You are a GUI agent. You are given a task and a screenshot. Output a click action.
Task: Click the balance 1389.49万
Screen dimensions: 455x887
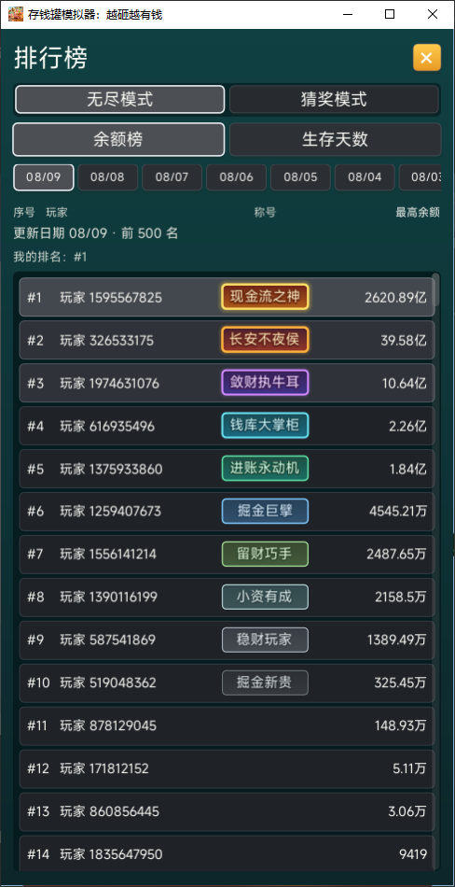pos(397,641)
